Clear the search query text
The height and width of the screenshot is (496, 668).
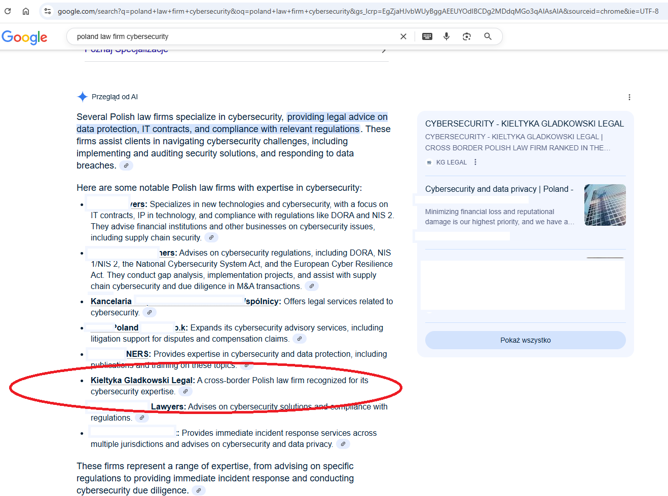tap(403, 36)
